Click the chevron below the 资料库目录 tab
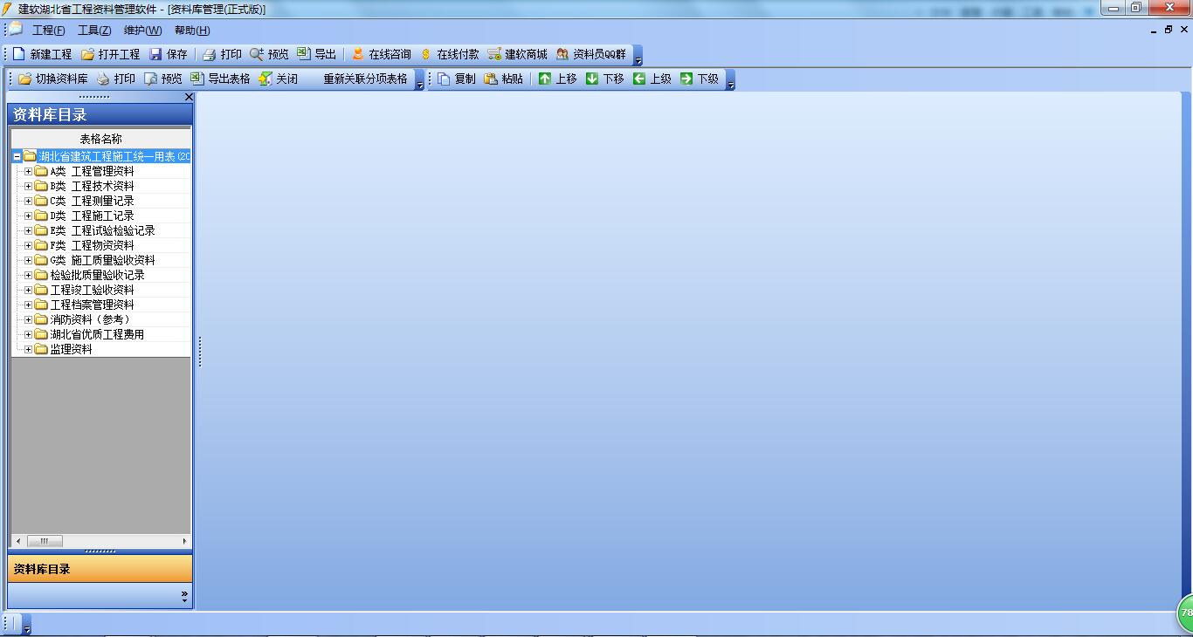Screen dimensions: 1193x637 coord(184,596)
